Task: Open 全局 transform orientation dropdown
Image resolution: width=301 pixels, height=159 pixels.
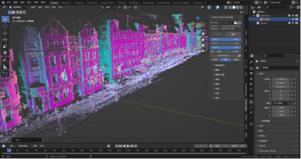Action: [109, 7]
